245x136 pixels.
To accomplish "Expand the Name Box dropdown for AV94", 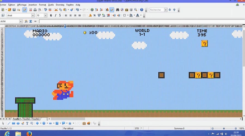I will coord(21,21).
